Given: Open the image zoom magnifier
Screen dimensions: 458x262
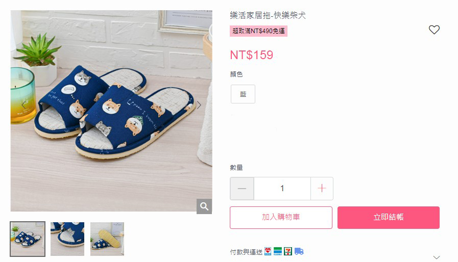Looking at the screenshot, I should tap(204, 206).
